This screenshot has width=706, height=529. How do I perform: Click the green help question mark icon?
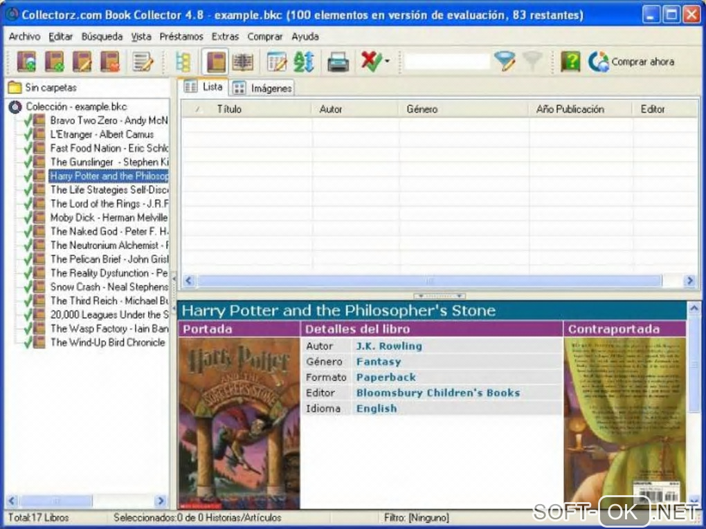(570, 62)
